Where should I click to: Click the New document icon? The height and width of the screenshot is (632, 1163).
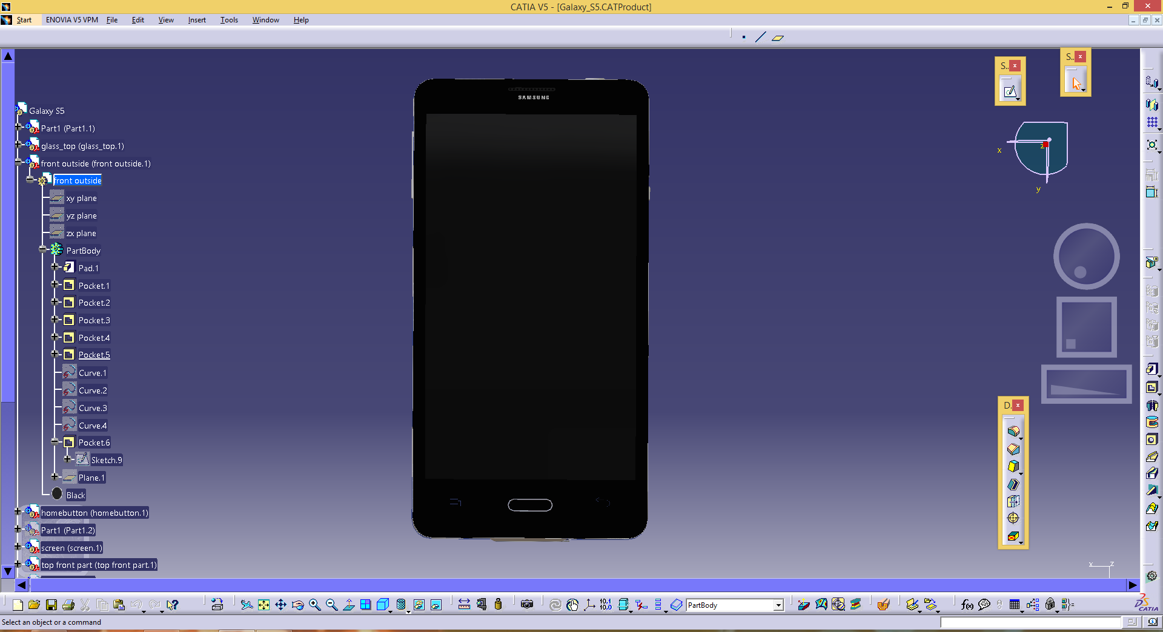pos(18,605)
